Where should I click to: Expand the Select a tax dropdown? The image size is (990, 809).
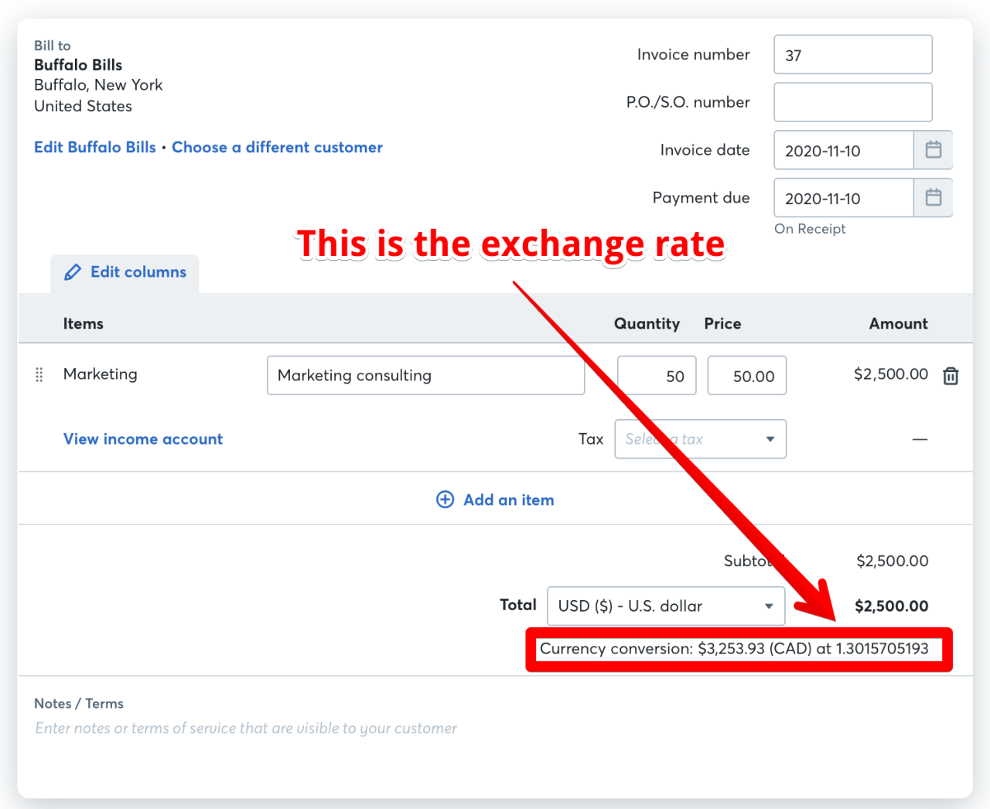pos(700,439)
